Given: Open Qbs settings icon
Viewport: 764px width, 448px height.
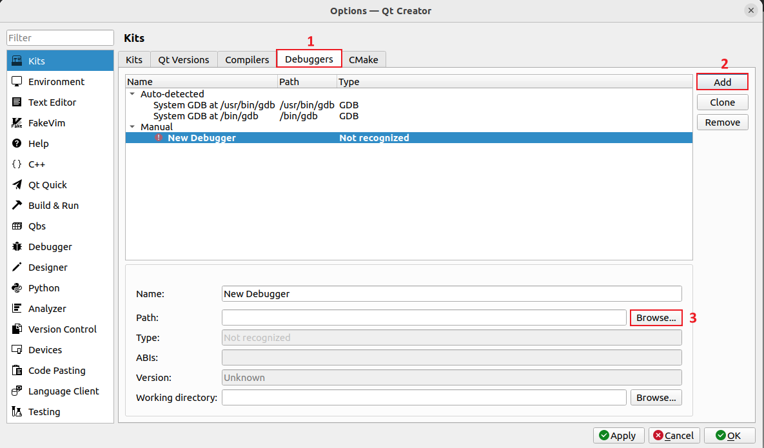Looking at the screenshot, I should [x=17, y=226].
